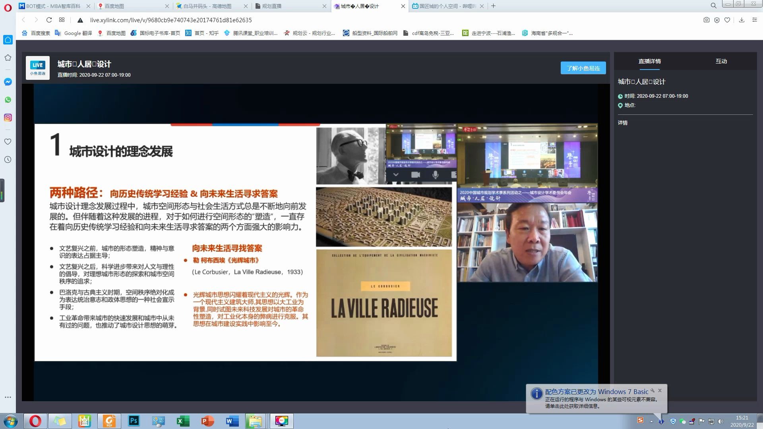Viewport: 763px width, 429px height.
Task: Open WhatsApp in the Opera sidebar
Action: tap(8, 100)
